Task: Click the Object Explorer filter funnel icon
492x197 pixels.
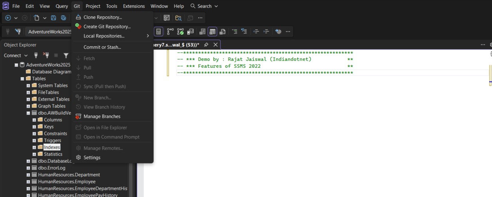Action: (66, 55)
